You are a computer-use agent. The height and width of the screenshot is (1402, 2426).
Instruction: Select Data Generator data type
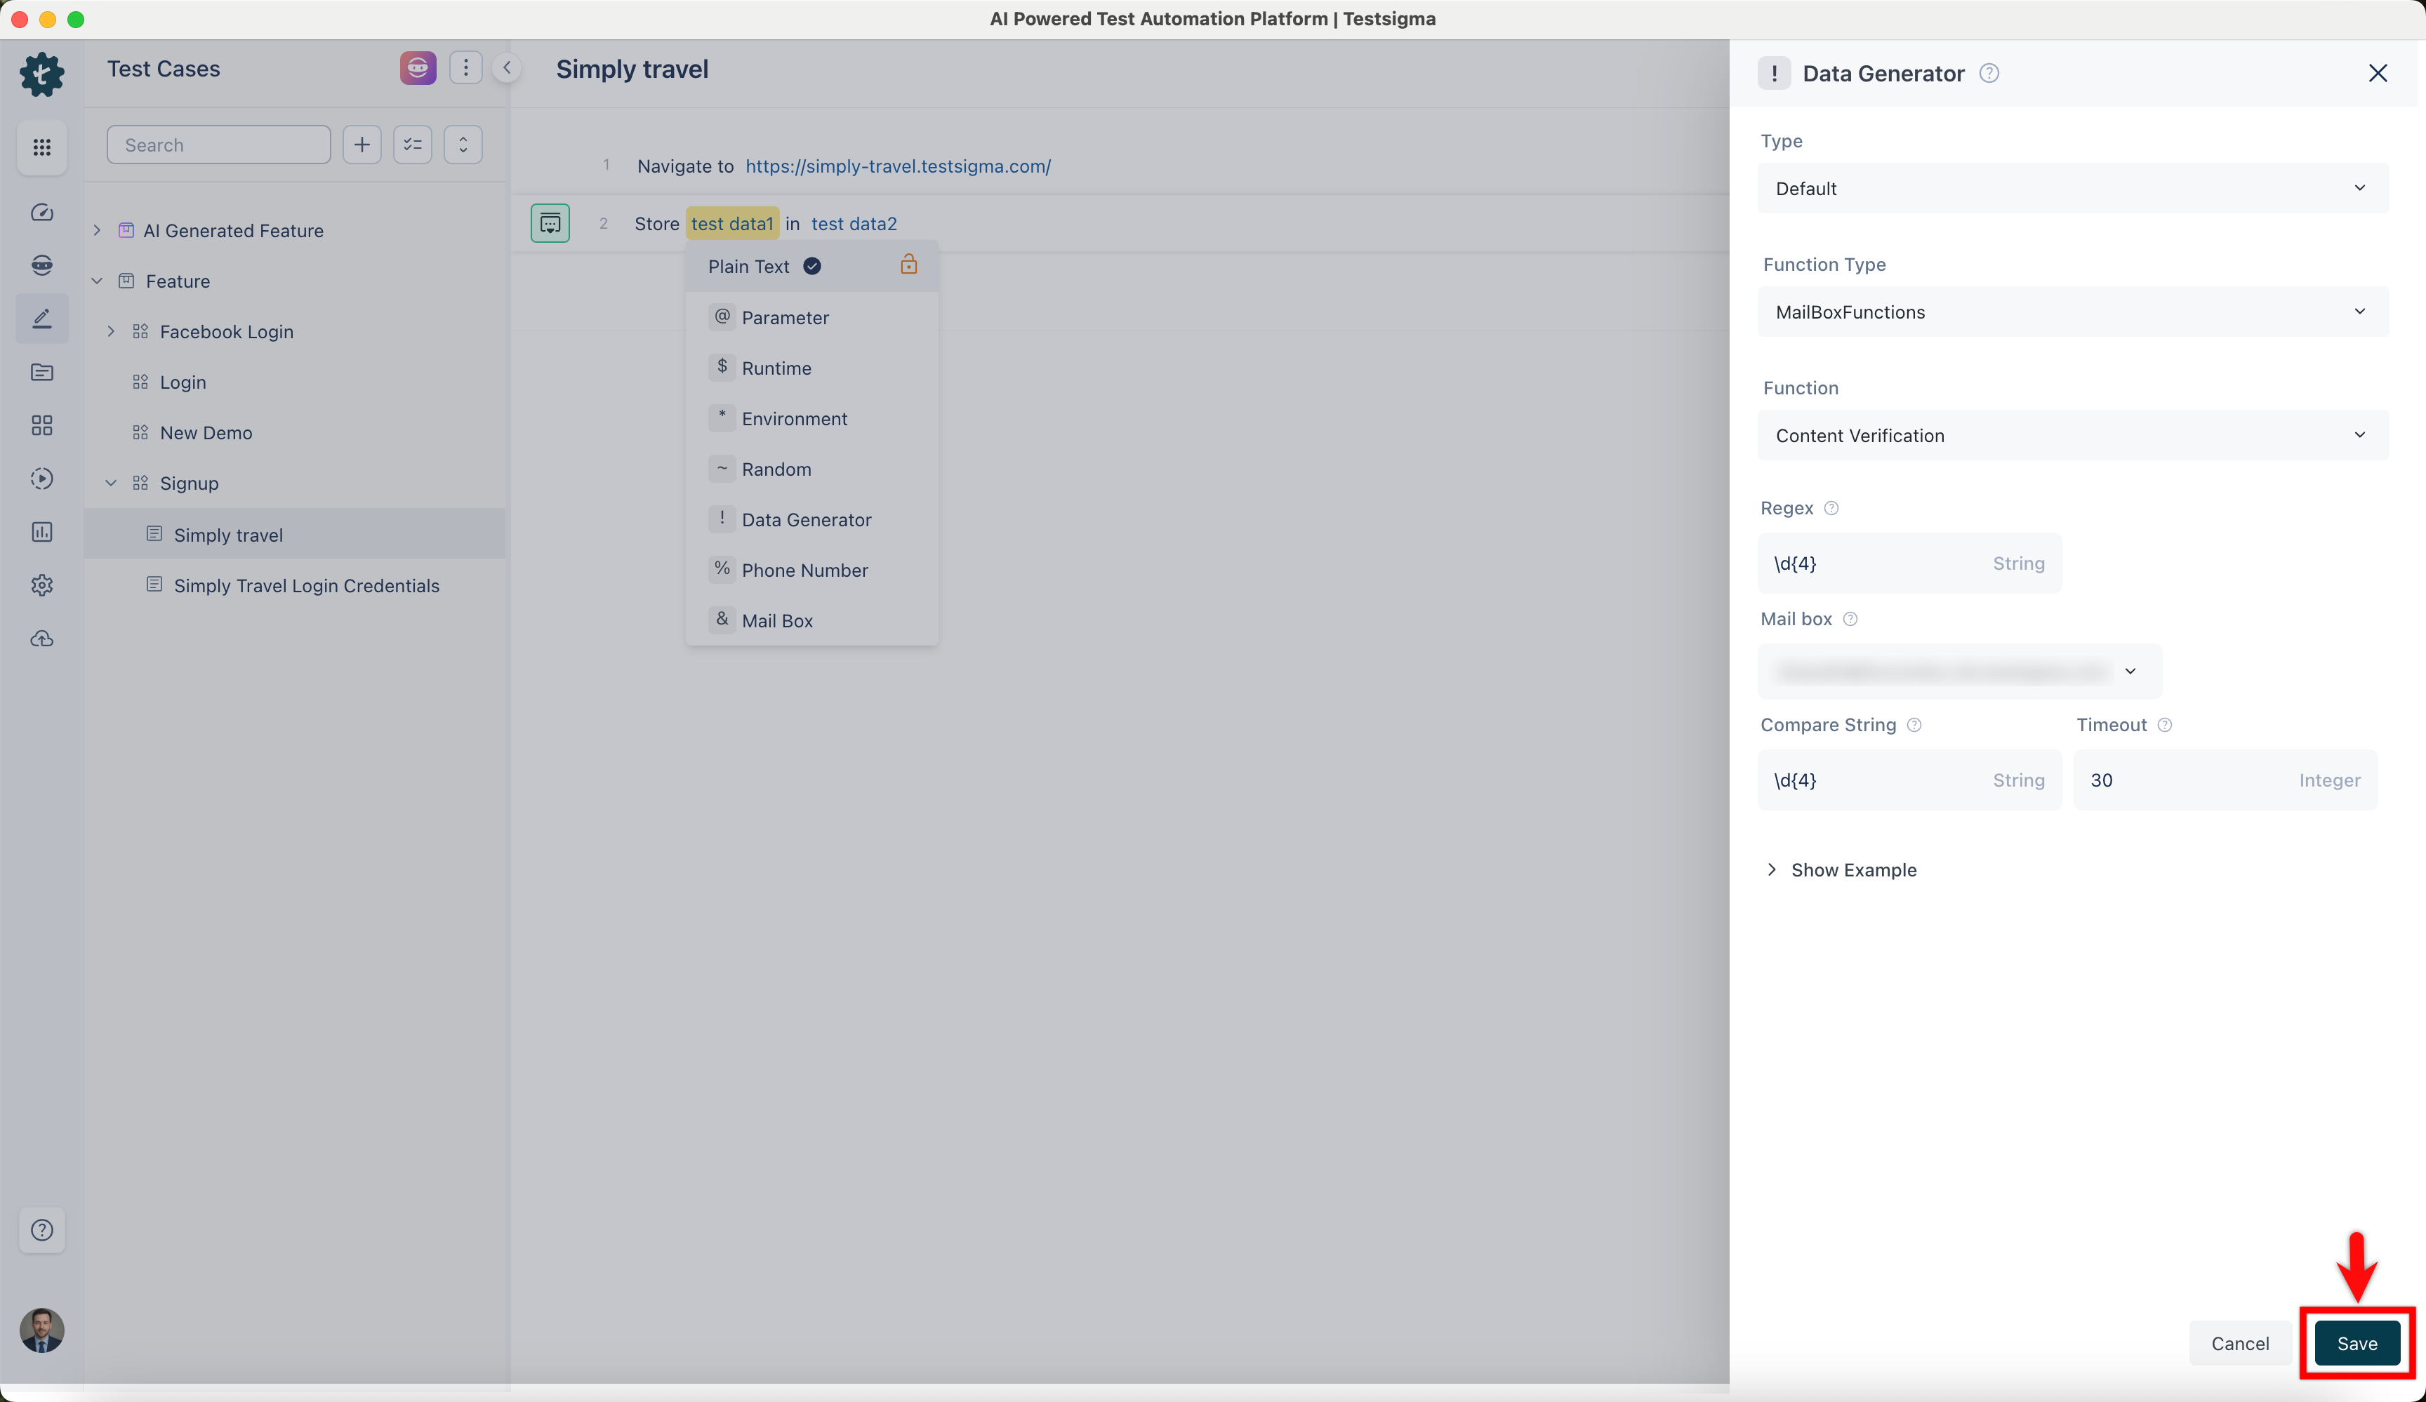[x=811, y=520]
